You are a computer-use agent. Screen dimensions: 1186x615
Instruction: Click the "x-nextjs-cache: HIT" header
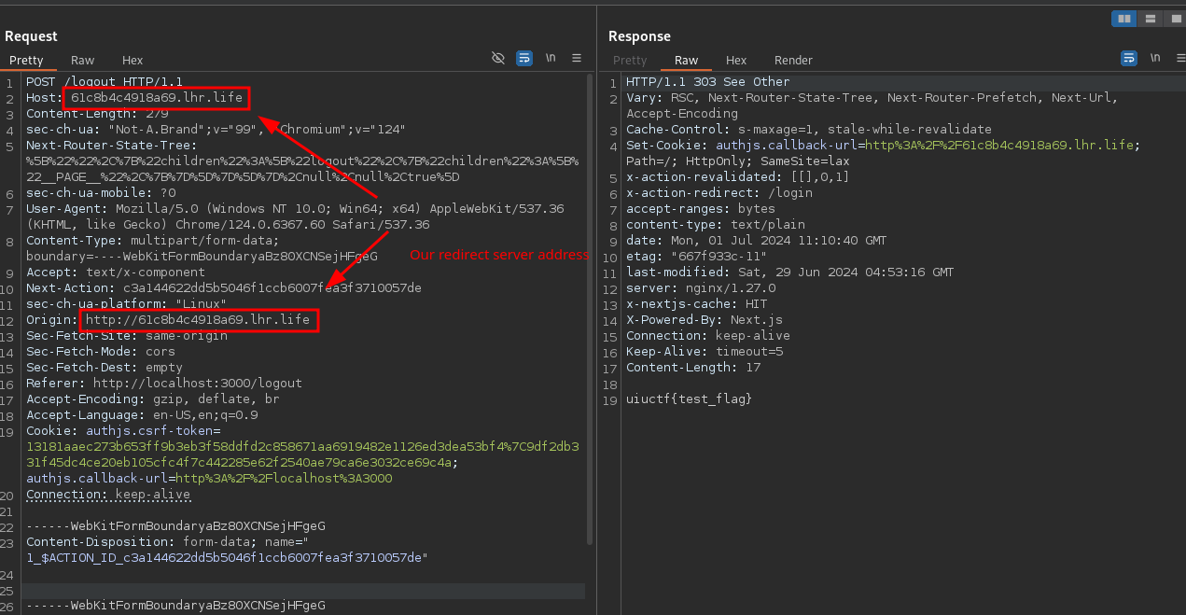(697, 303)
